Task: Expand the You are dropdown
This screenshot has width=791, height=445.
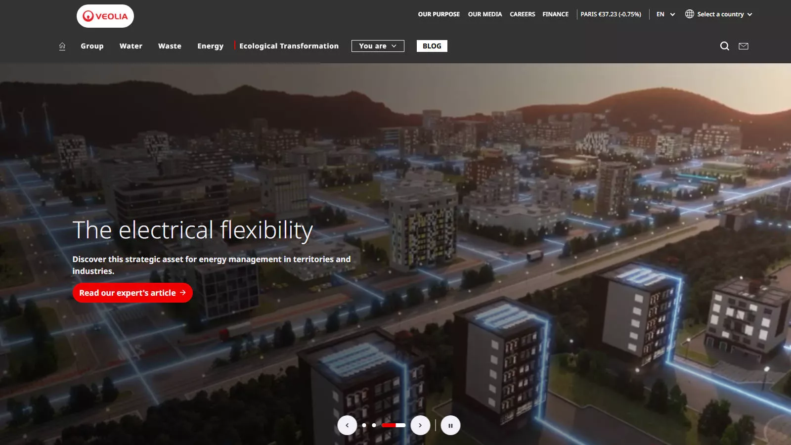Action: coord(378,46)
